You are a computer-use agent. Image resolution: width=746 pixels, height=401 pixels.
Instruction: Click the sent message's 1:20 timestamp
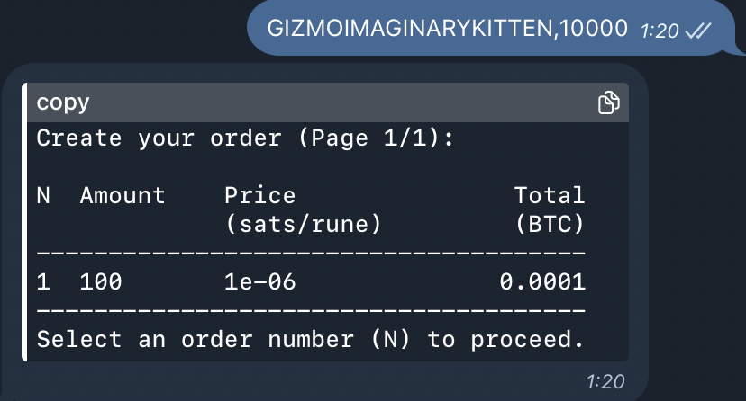pyautogui.click(x=659, y=31)
